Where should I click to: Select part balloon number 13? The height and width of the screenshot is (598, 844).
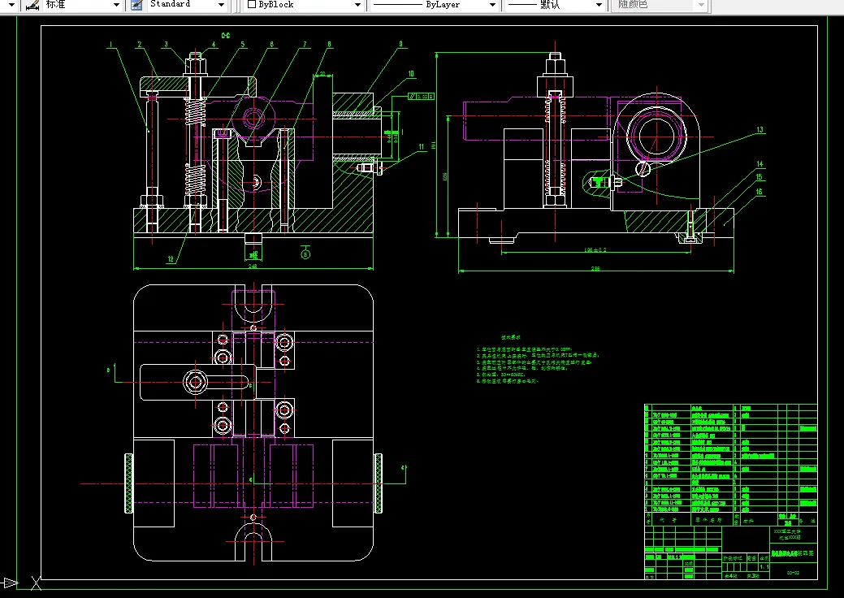[760, 130]
